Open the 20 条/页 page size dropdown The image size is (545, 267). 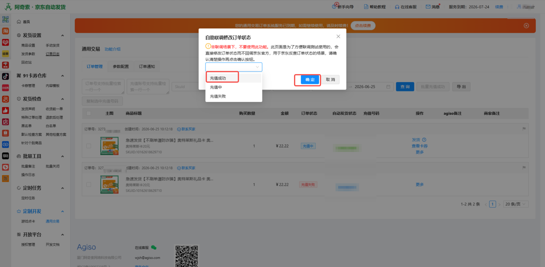pyautogui.click(x=516, y=204)
